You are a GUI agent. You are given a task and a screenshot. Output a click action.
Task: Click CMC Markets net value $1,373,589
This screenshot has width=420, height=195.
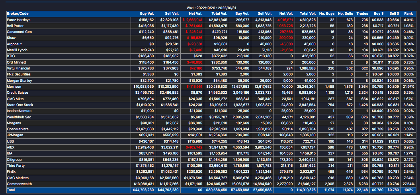(194, 178)
